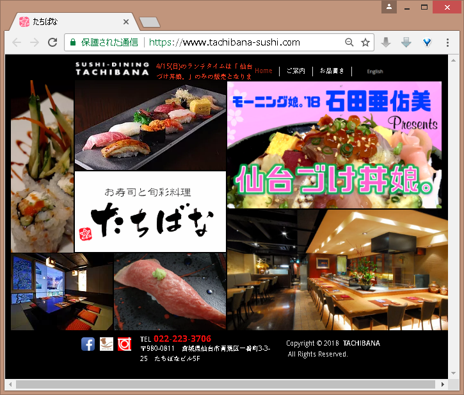Click vertical scrollbar down arrow
The width and height of the screenshot is (464, 395).
[x=453, y=373]
